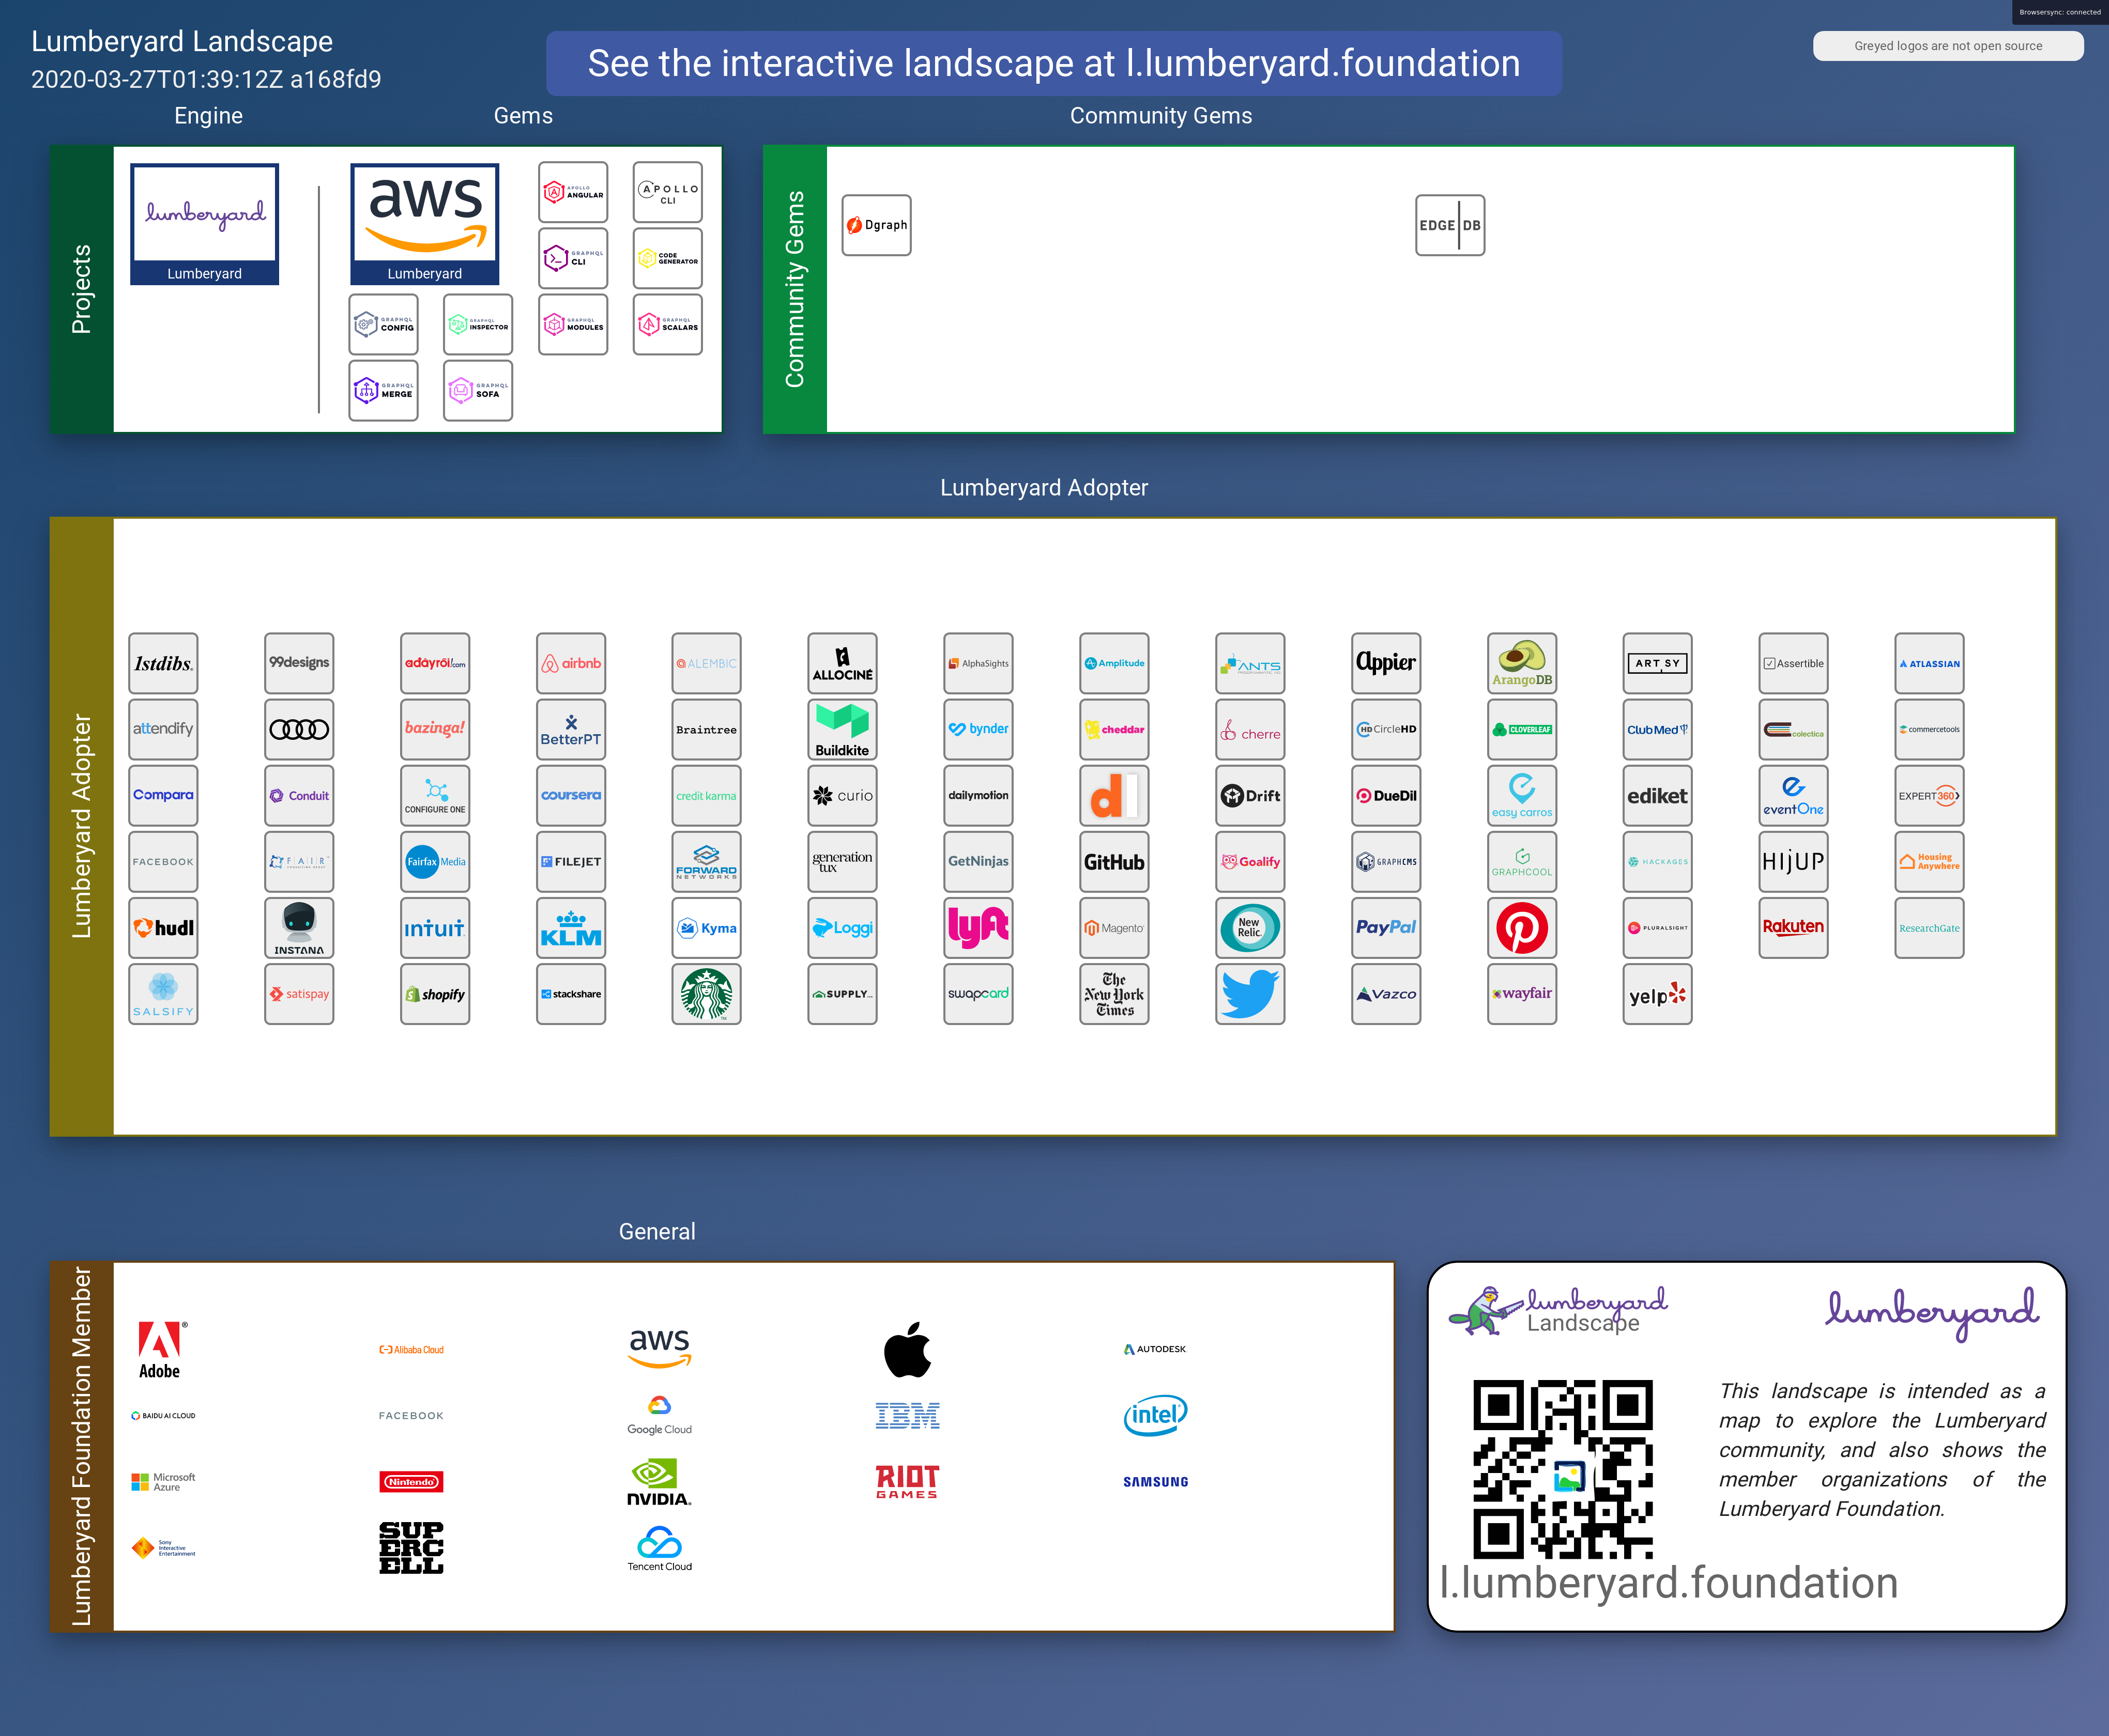Click the Adobe foundation member logo
This screenshot has height=1736, width=2109.
tap(160, 1349)
